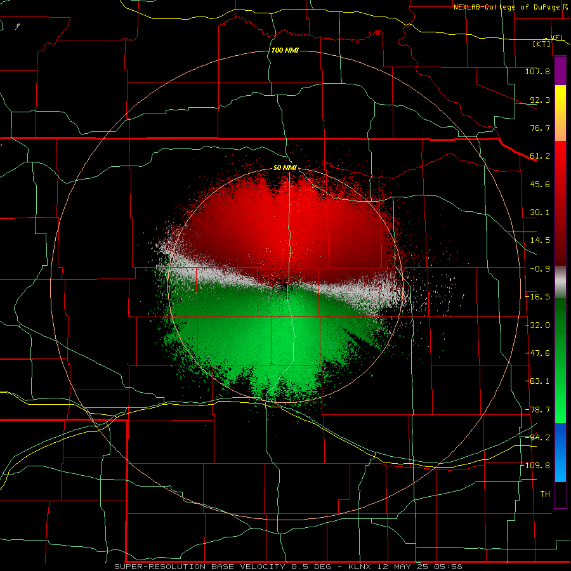Click the -16.5 legend value
This screenshot has height=571, width=571.
point(537,297)
